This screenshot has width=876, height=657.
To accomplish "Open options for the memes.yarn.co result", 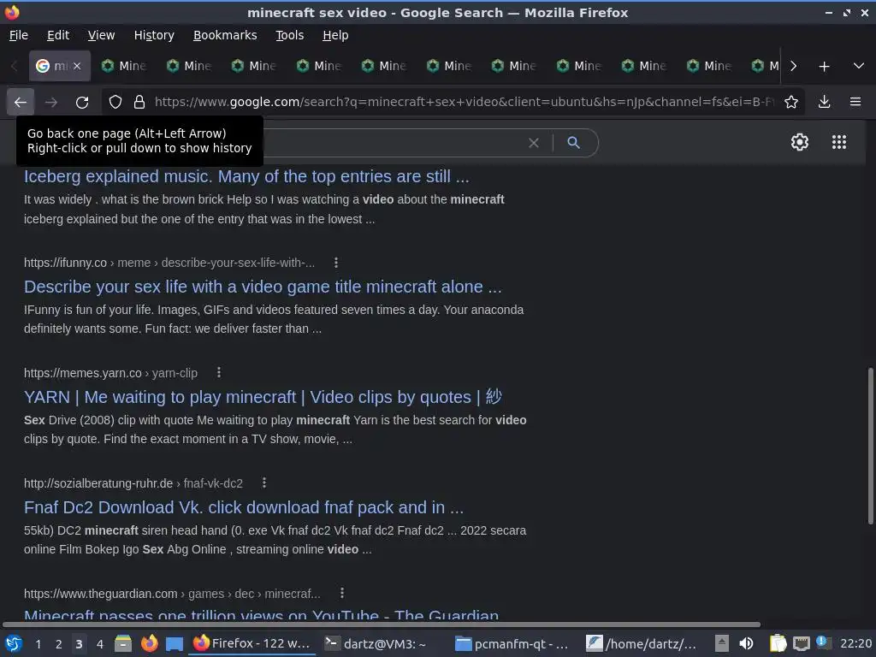I will pyautogui.click(x=219, y=373).
